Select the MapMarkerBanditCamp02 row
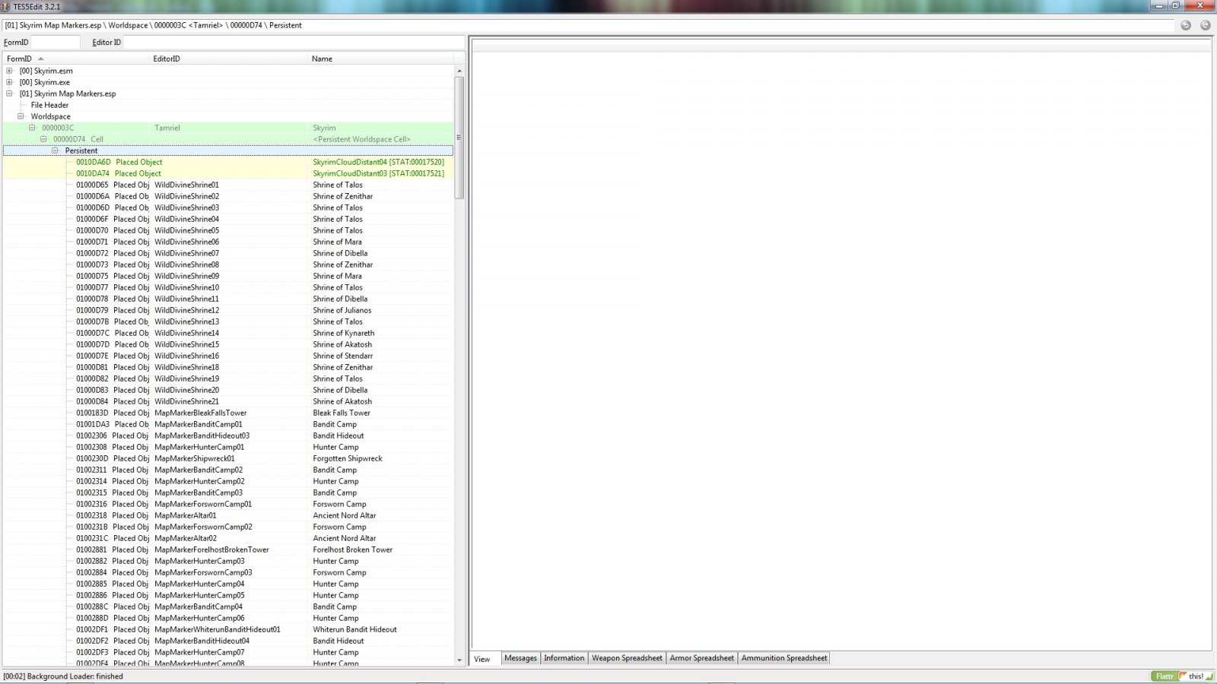Image resolution: width=1217 pixels, height=684 pixels. point(228,470)
